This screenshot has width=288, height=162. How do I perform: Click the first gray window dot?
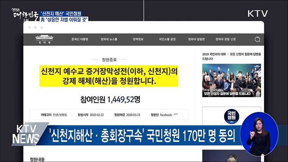point(29,27)
